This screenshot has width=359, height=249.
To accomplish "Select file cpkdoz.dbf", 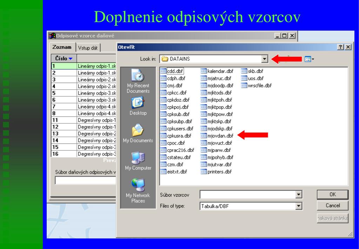I will [175, 100].
